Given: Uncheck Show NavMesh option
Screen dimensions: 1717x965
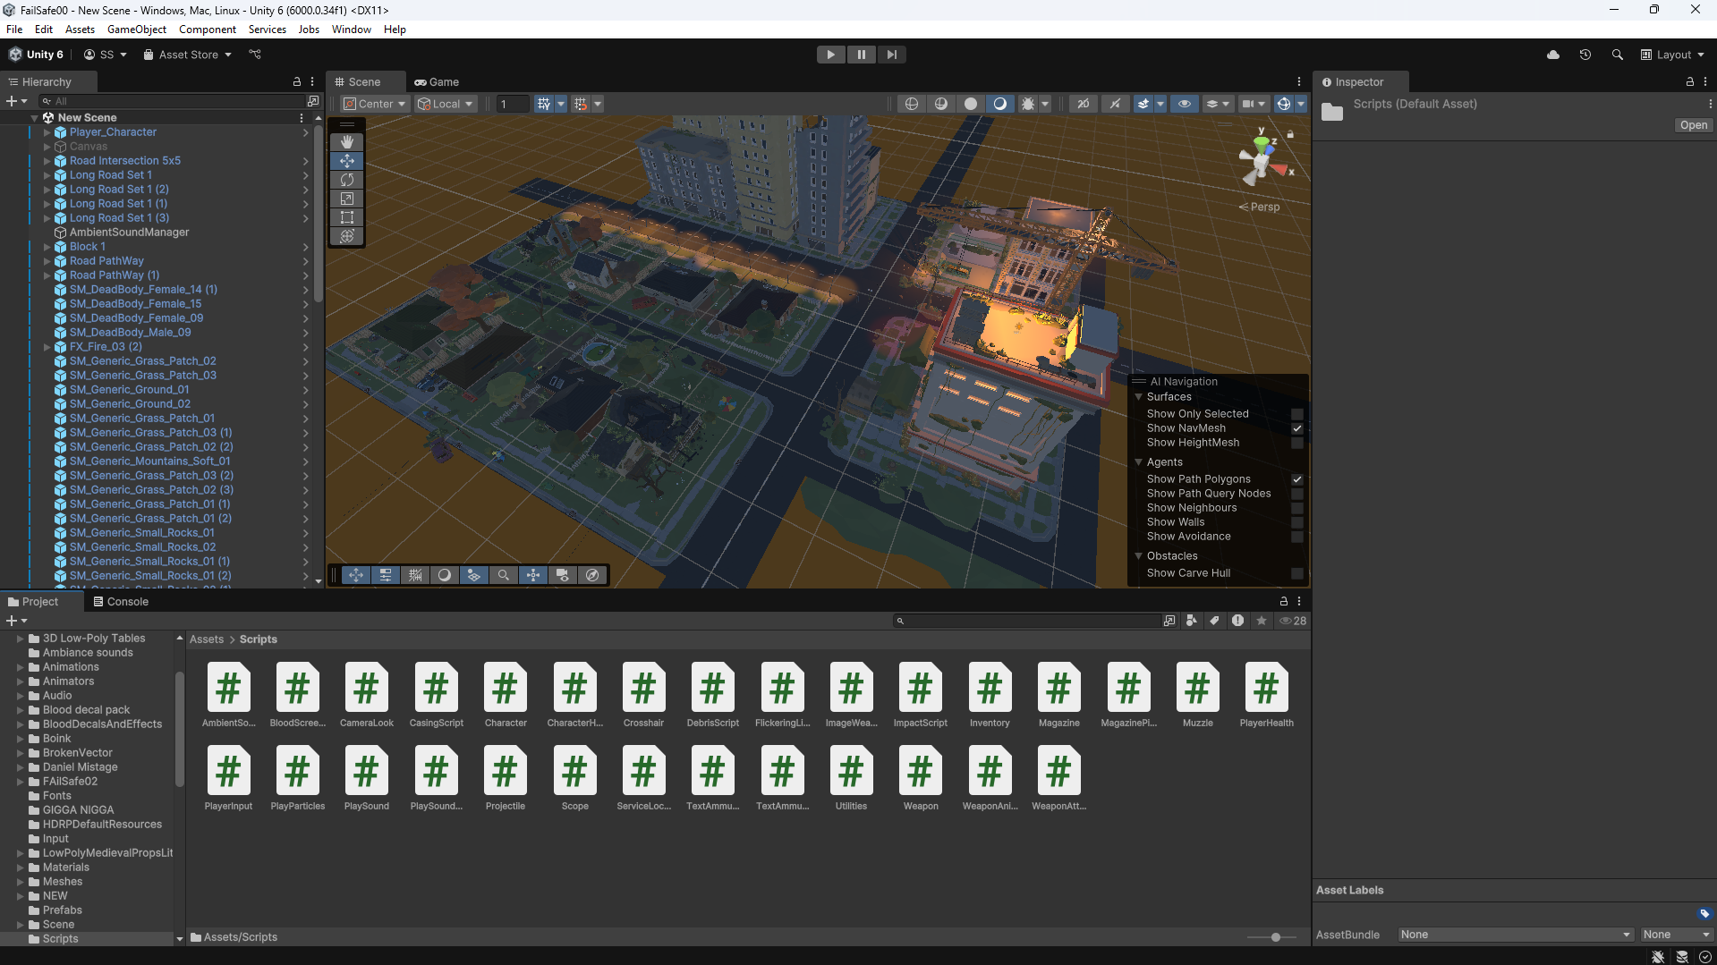Looking at the screenshot, I should pos(1296,428).
